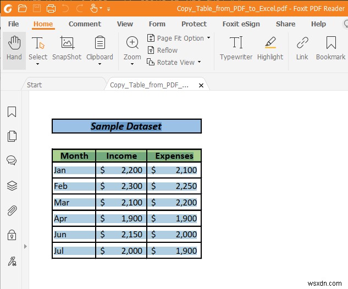Open the Pages thumbnail side panel
Screen dimensions: 348x289
point(12,136)
